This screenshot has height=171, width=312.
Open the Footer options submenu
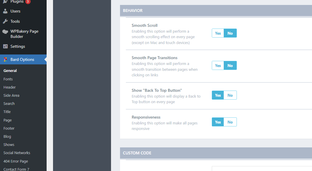pos(9,128)
